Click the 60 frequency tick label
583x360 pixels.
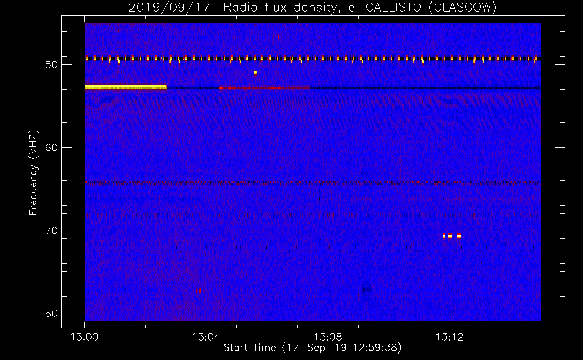(x=52, y=148)
